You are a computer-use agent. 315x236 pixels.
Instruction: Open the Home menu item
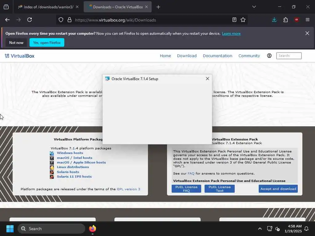[x=165, y=56]
